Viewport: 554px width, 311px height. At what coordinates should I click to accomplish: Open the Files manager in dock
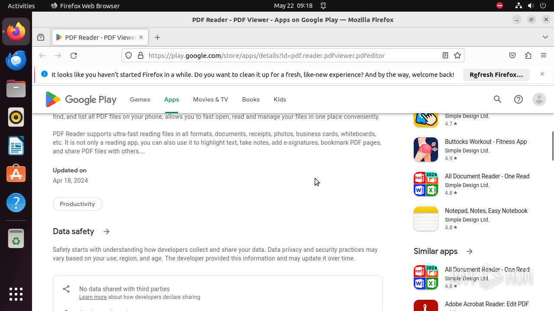click(x=16, y=89)
